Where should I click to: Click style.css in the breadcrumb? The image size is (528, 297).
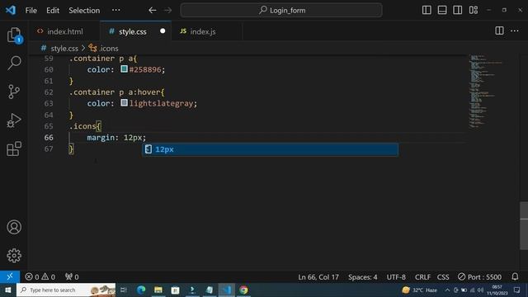tap(64, 49)
